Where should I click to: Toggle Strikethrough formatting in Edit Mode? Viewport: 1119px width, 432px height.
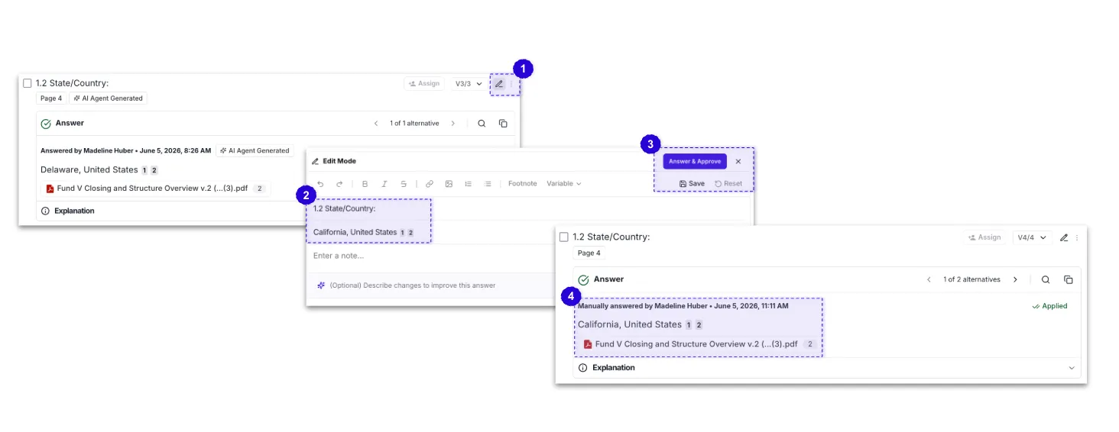pyautogui.click(x=404, y=184)
